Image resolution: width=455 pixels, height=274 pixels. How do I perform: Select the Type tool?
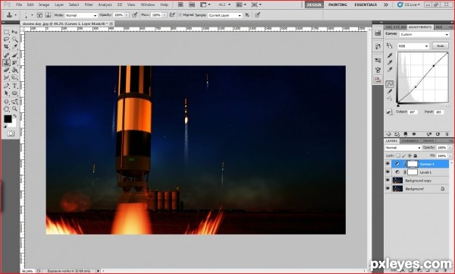(x=15, y=86)
